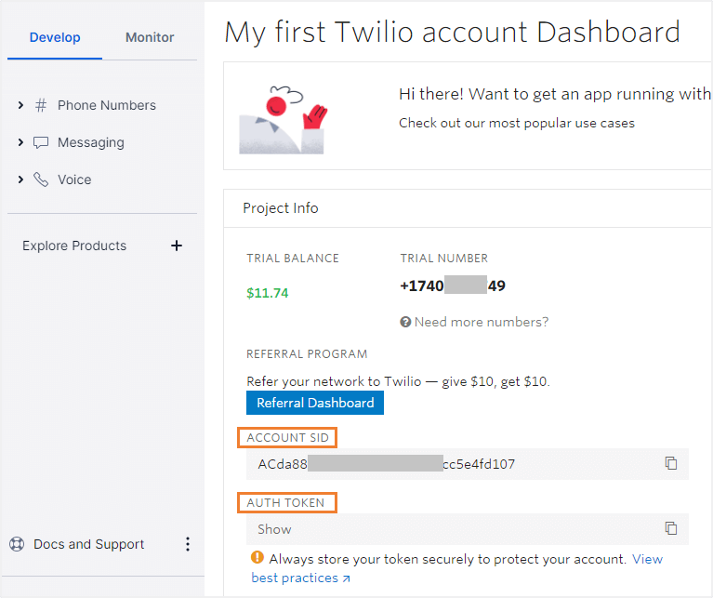Click the AUTH TOKEN label
This screenshot has width=713, height=598.
(287, 502)
